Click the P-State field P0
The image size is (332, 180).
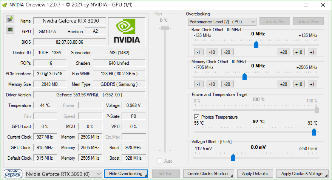click(134, 116)
